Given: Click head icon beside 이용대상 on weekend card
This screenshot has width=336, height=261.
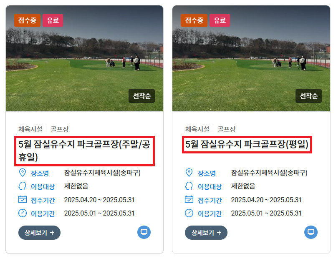Looking at the screenshot, I should click(22, 186).
